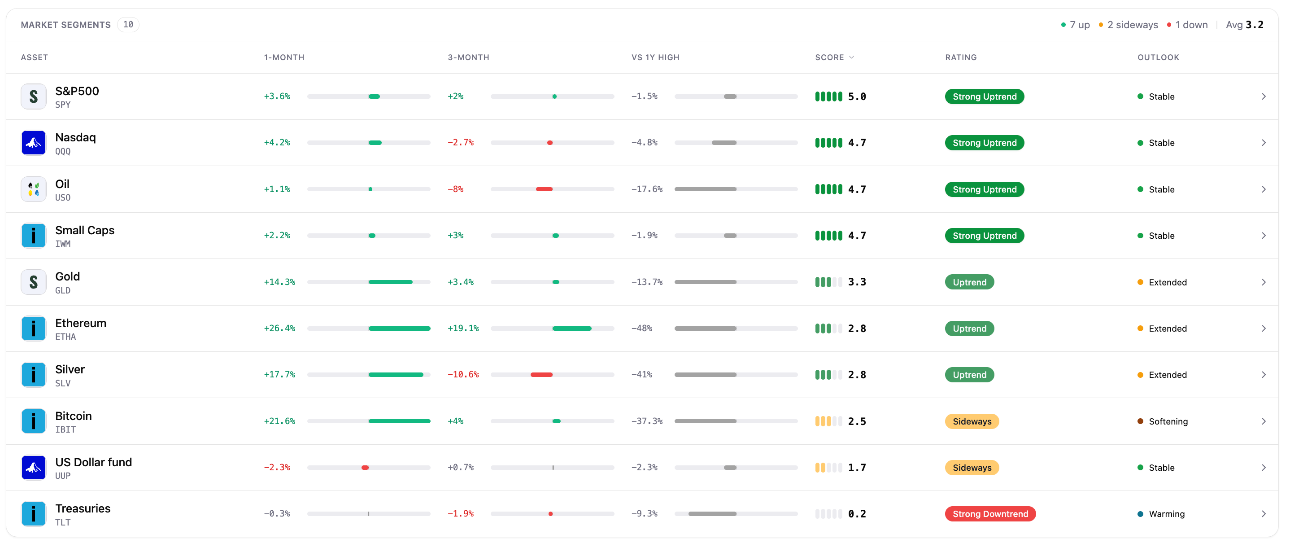1290x543 pixels.
Task: Click the Nasdaq QQQ logo icon
Action: click(x=34, y=143)
